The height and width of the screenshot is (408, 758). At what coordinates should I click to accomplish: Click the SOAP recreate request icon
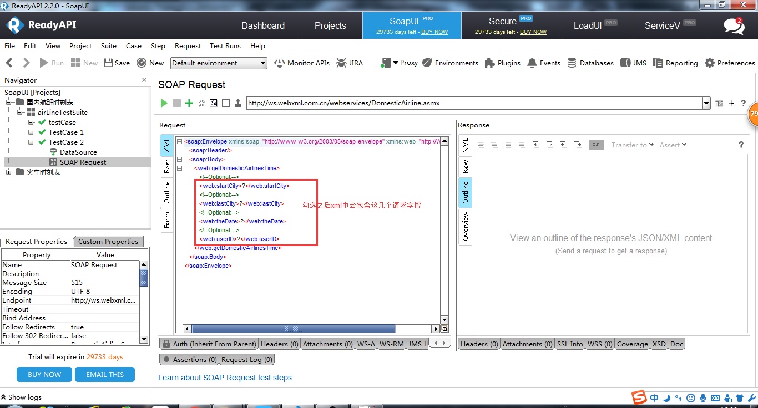pos(201,103)
